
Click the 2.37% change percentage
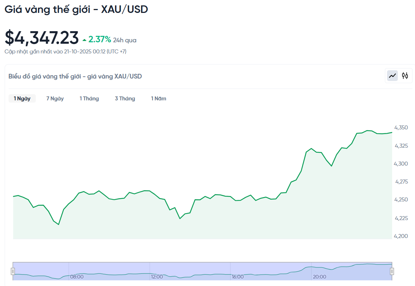point(100,39)
